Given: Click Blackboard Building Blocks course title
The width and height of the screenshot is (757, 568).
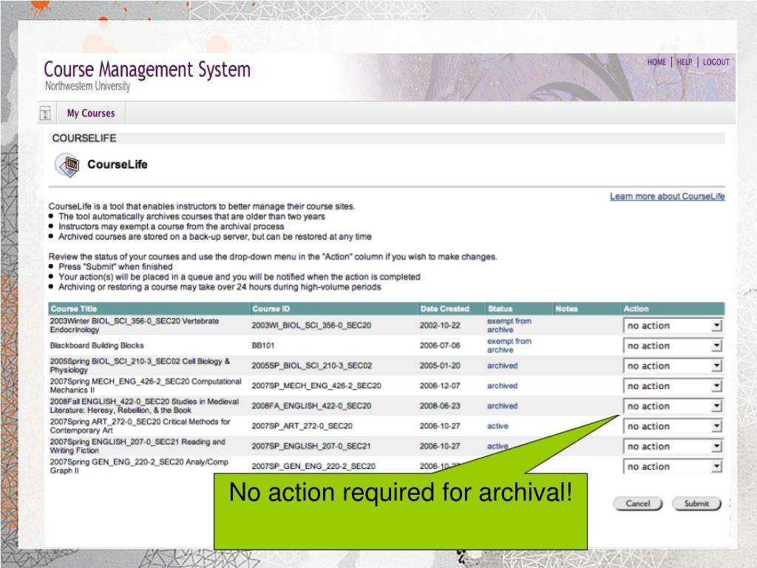Looking at the screenshot, I should tap(97, 346).
